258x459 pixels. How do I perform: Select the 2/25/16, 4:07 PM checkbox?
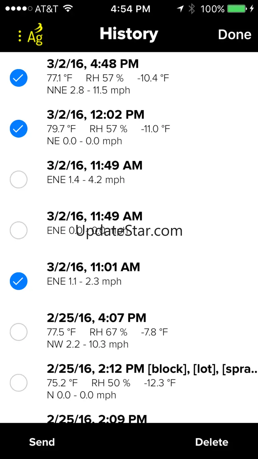point(19,332)
